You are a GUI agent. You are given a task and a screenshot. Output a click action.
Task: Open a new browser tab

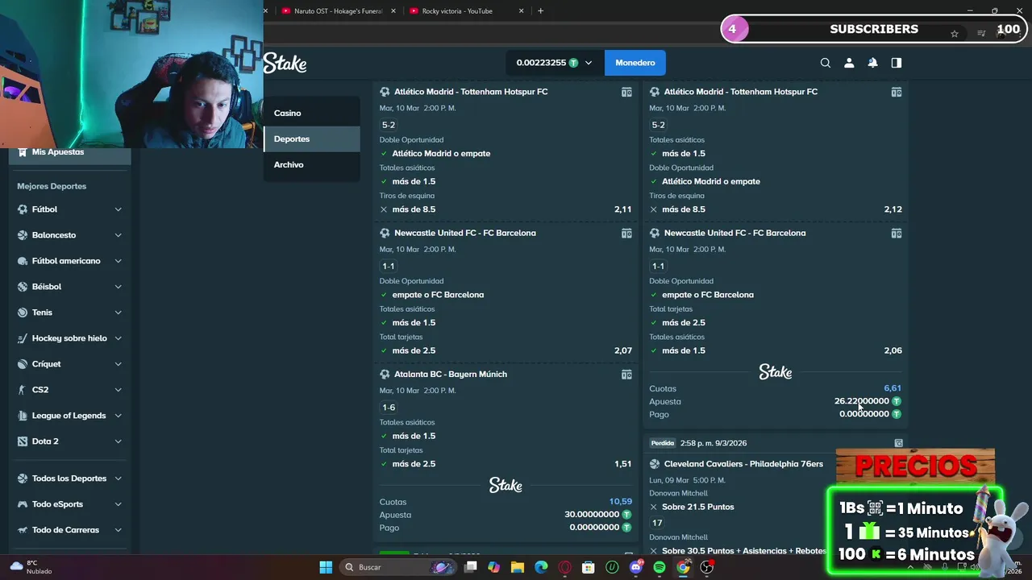(x=540, y=11)
